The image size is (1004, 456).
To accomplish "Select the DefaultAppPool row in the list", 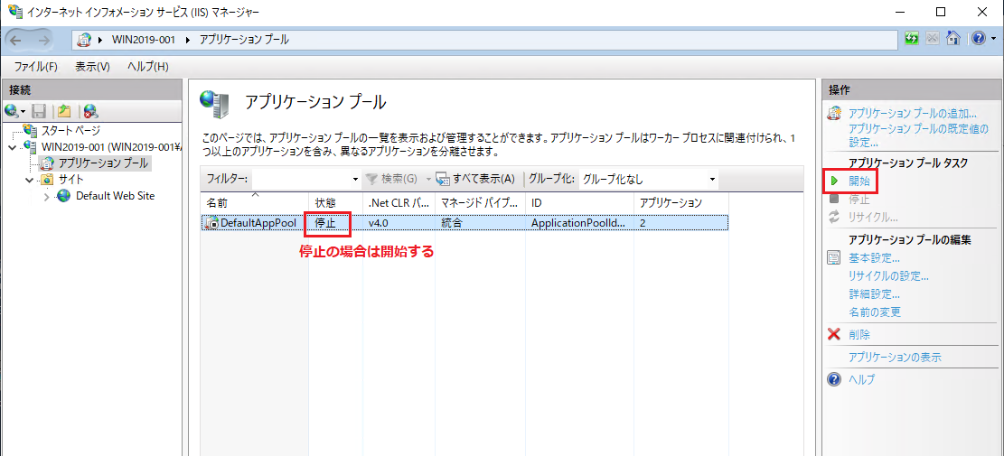I will [251, 222].
